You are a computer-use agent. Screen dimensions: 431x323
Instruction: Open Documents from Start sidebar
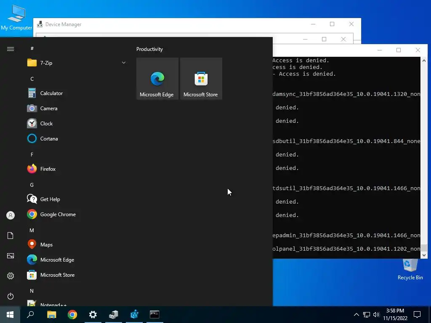11,236
